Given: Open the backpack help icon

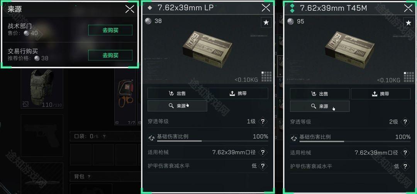Looking at the screenshot, I should 89,177.
